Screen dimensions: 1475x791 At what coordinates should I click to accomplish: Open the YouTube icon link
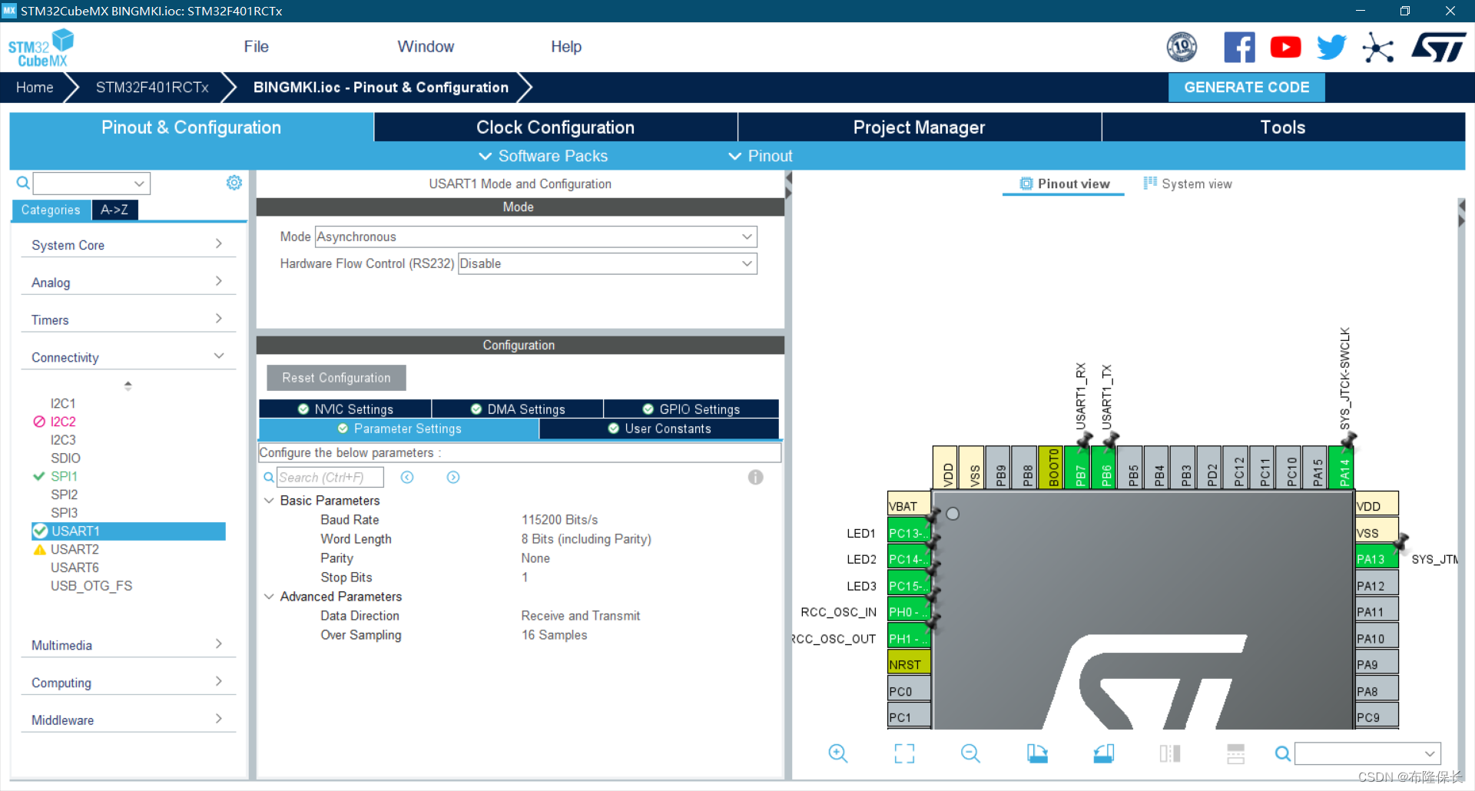tap(1285, 48)
